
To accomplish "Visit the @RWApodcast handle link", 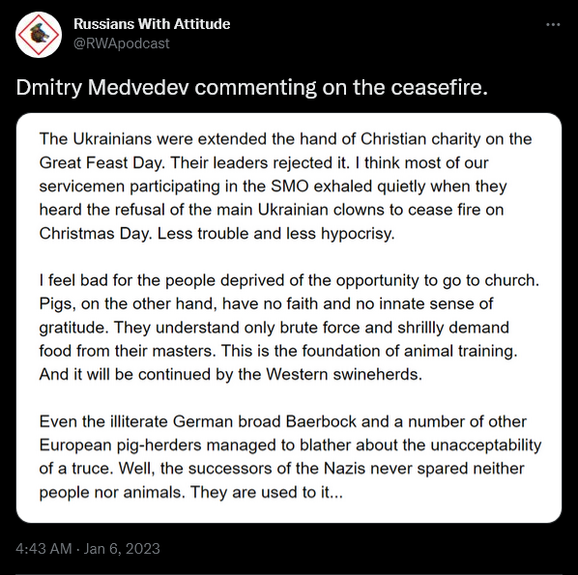I will pyautogui.click(x=122, y=43).
